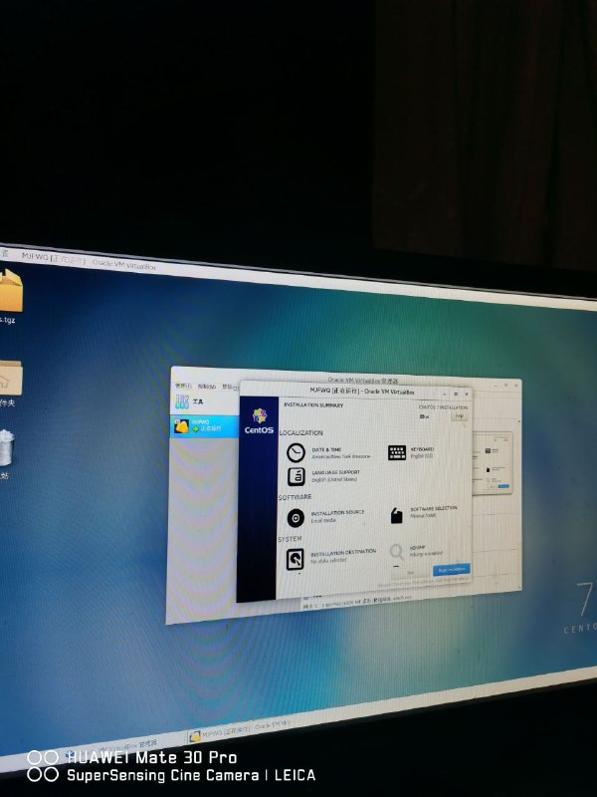597x797 pixels.
Task: Click the 'No disks selected' status text
Action: [328, 561]
